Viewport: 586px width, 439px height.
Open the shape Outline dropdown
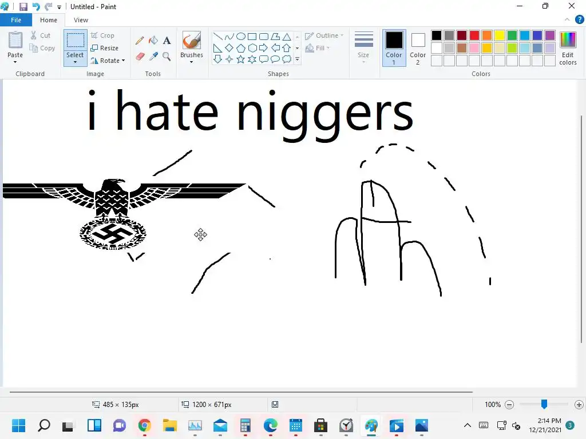(x=324, y=35)
